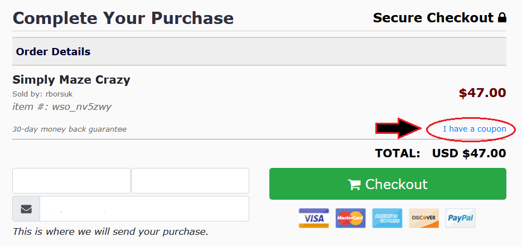Viewport: 522px width, 246px height.
Task: Click the shopping cart icon in the Checkout button
Action: pos(355,185)
